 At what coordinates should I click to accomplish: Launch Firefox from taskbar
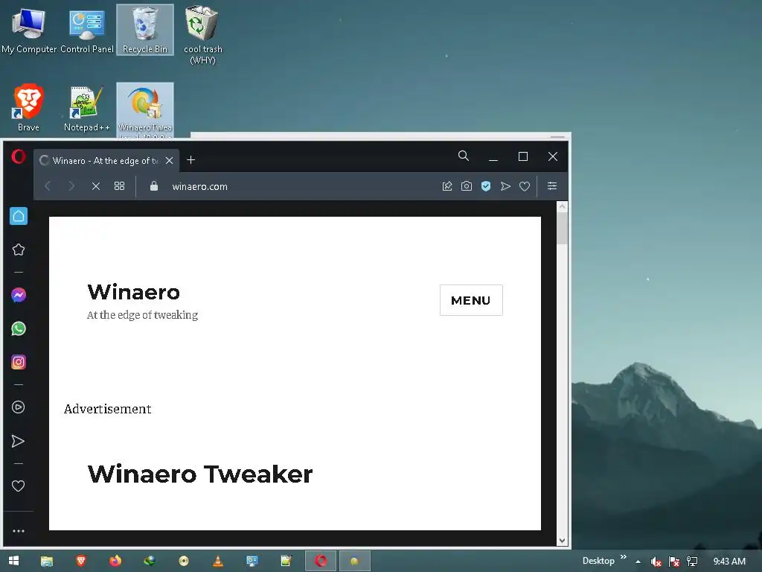click(115, 561)
